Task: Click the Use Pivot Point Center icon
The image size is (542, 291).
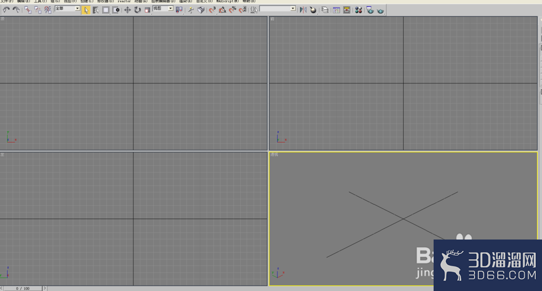Action: point(179,10)
